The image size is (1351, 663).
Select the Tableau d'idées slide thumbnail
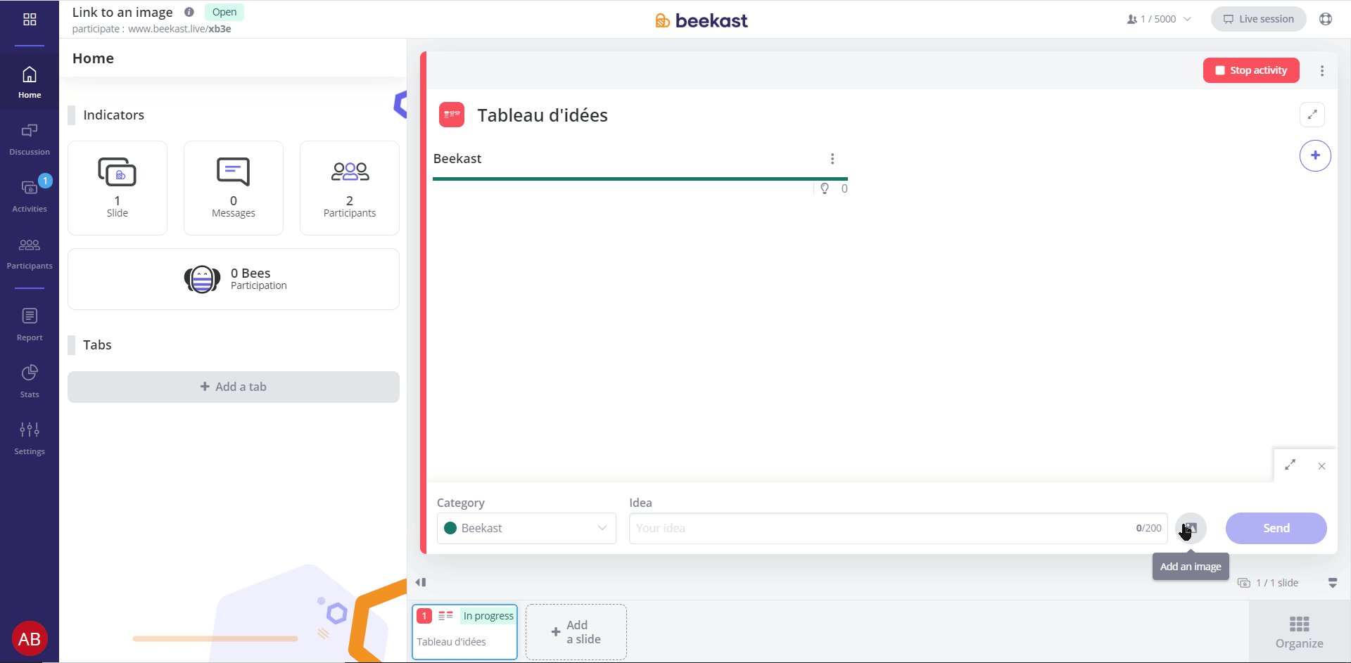tap(464, 632)
